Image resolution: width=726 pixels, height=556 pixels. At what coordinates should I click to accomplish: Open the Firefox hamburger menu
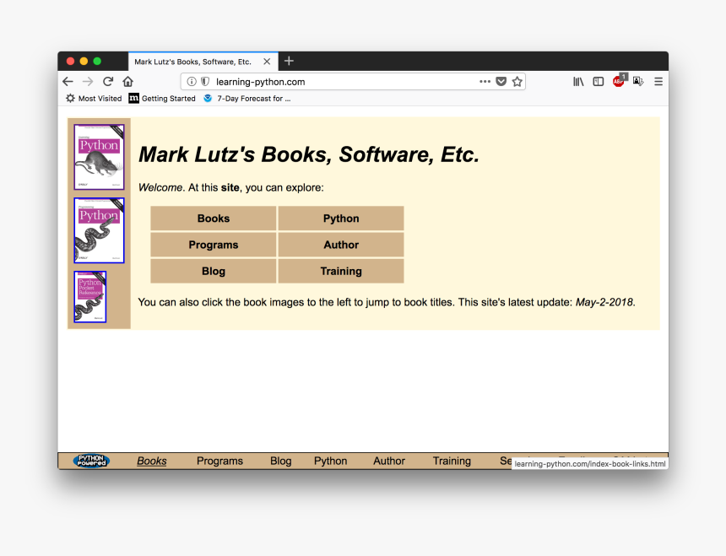658,81
